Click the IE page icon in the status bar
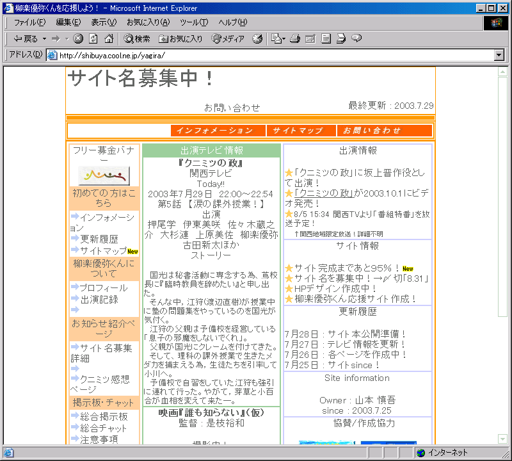The width and height of the screenshot is (512, 461). coord(8,453)
